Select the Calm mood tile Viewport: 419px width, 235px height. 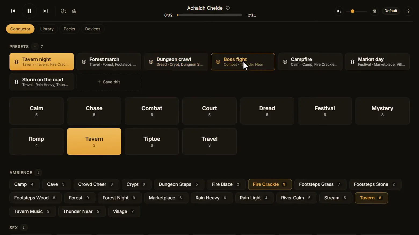37,111
